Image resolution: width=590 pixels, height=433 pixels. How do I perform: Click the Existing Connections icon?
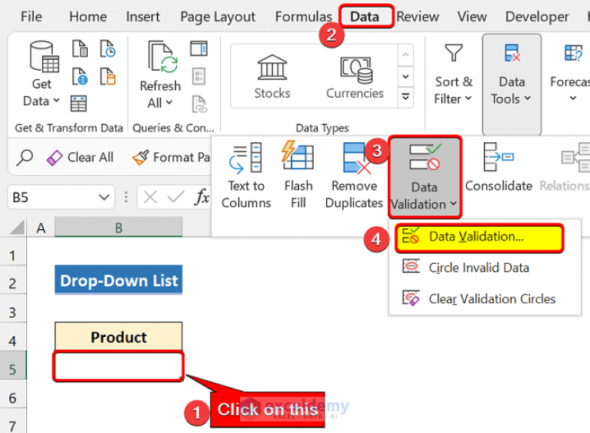tap(108, 76)
